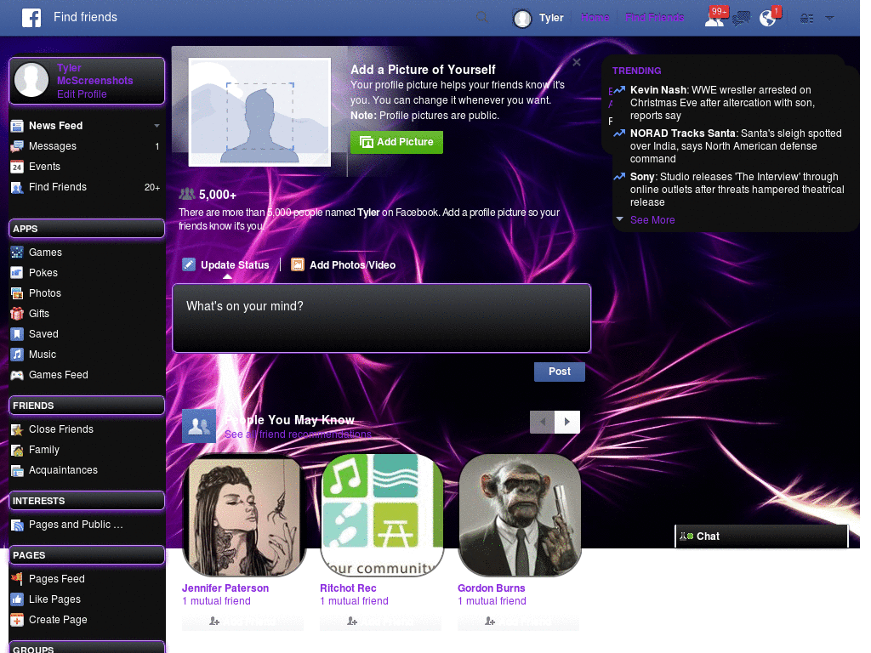Click the Messages sidebar icon
Screen dimensions: 871x653
pos(17,146)
